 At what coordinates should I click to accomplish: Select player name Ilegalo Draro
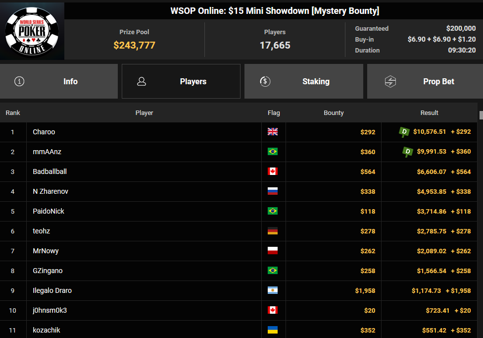tap(52, 290)
